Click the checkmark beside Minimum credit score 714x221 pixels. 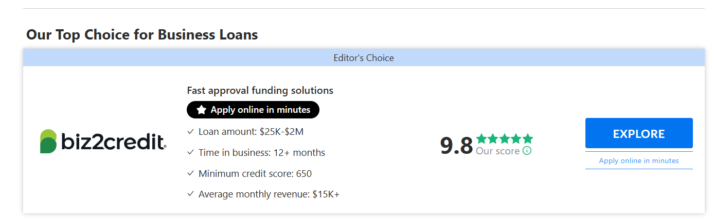tap(190, 174)
